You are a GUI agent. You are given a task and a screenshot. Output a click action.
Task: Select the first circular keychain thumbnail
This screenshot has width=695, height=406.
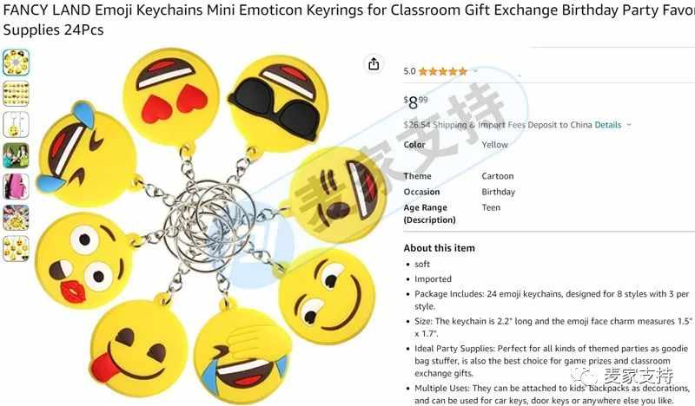point(16,62)
